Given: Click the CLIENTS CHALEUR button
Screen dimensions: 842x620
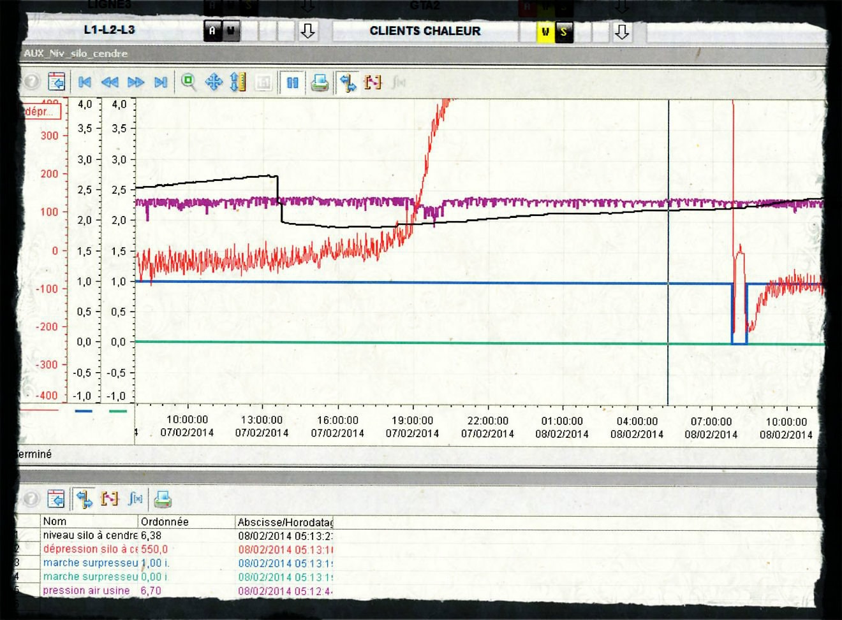Looking at the screenshot, I should (x=425, y=31).
